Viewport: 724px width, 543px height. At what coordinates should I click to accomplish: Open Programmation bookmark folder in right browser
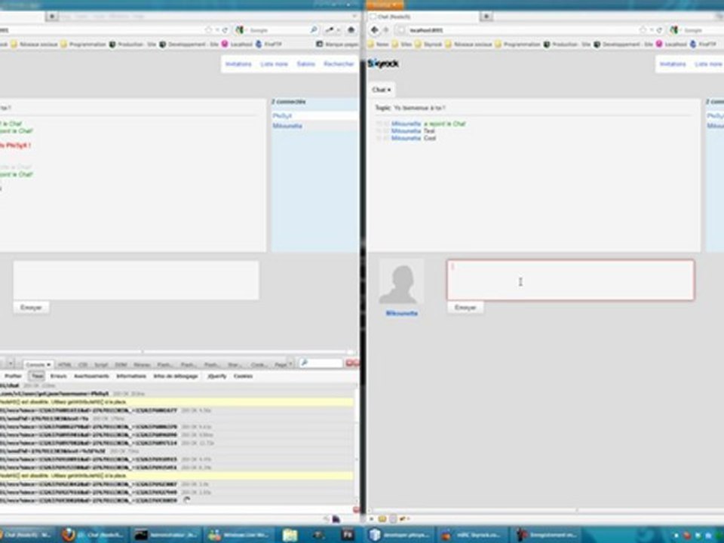[x=517, y=44]
